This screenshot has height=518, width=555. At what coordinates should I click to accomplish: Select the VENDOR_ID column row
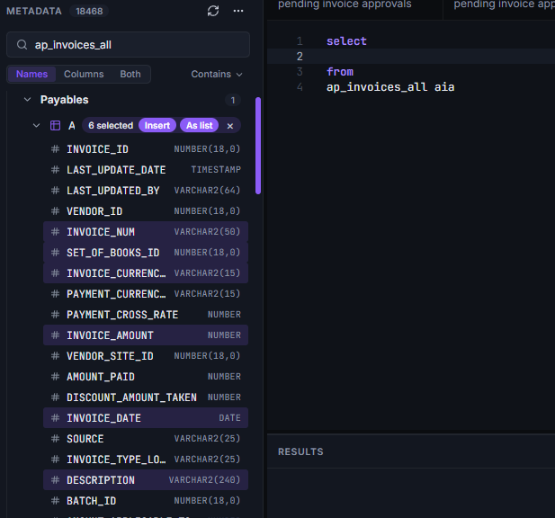[146, 211]
